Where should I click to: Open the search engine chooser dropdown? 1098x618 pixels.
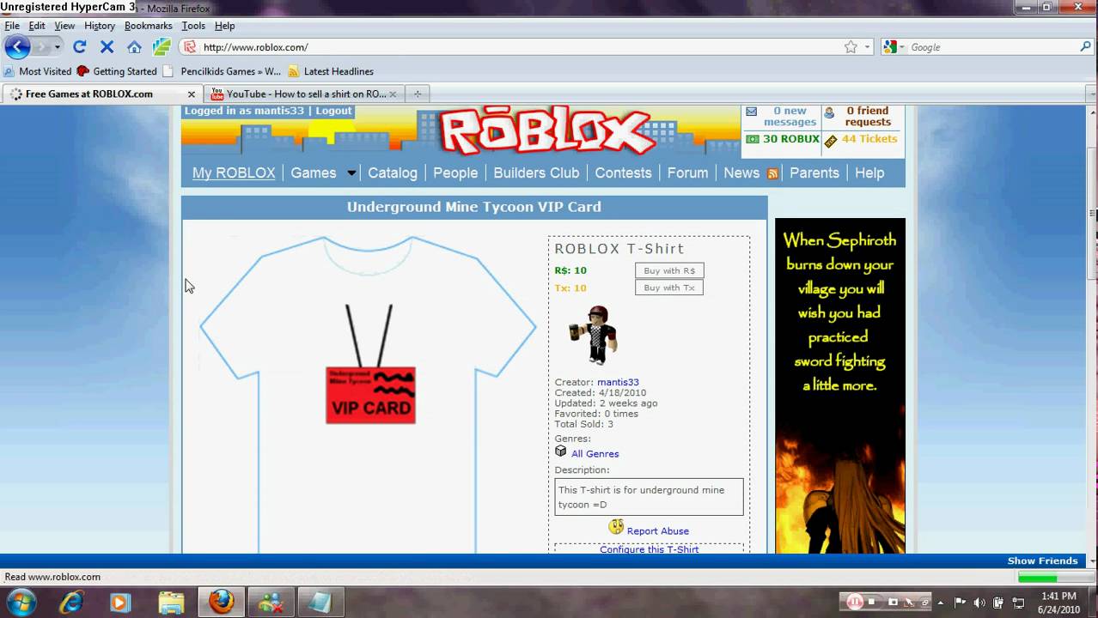pyautogui.click(x=903, y=47)
